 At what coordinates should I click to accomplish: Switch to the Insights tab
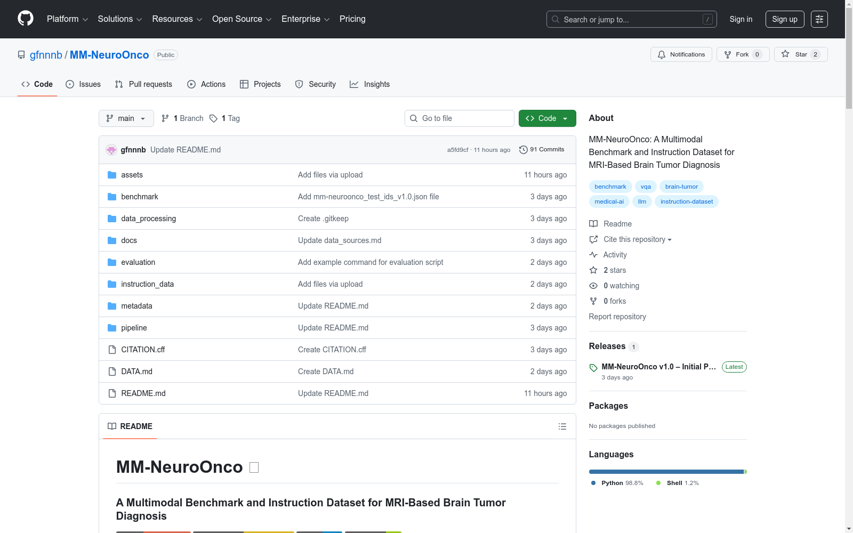pyautogui.click(x=370, y=84)
